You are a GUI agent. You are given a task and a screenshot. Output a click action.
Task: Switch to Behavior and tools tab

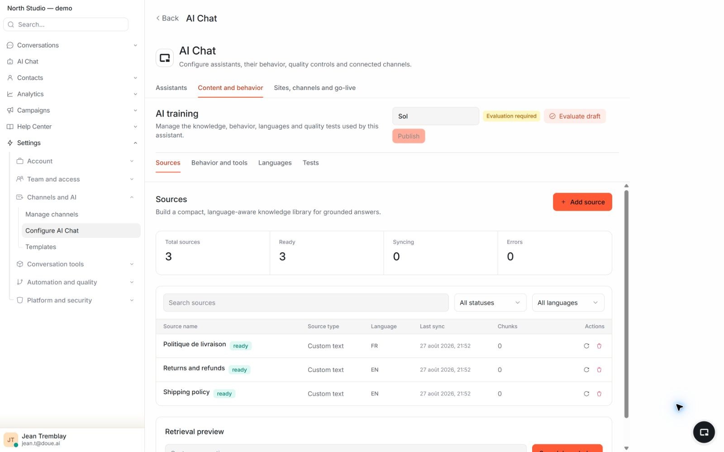pos(219,163)
